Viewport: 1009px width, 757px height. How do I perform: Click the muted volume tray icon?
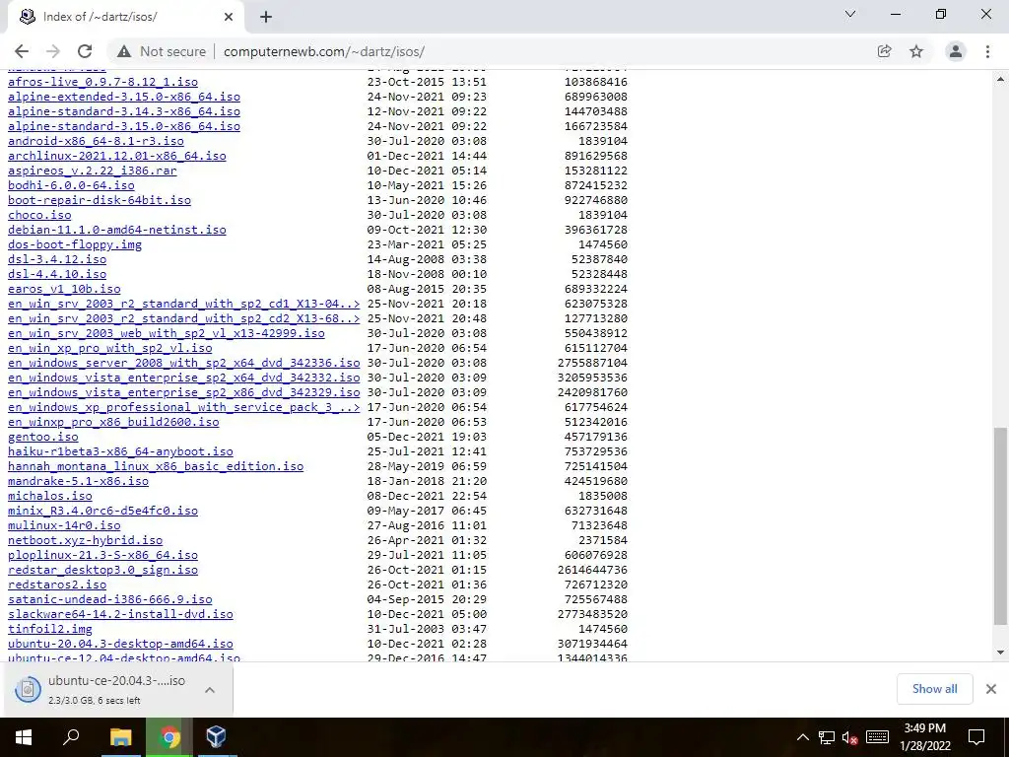(850, 737)
